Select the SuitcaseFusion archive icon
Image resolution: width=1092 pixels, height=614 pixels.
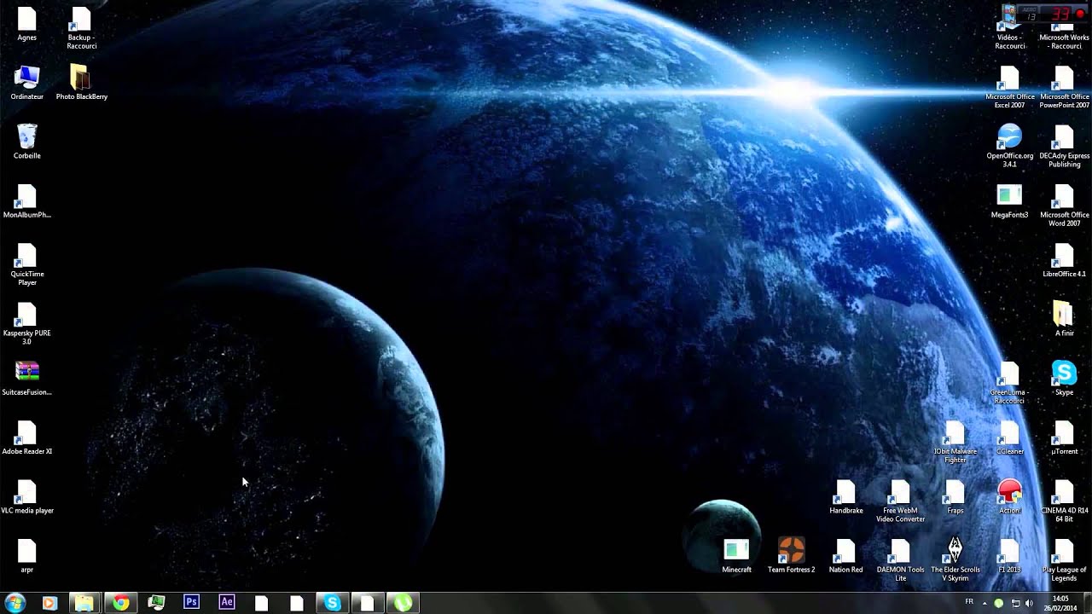click(x=27, y=379)
